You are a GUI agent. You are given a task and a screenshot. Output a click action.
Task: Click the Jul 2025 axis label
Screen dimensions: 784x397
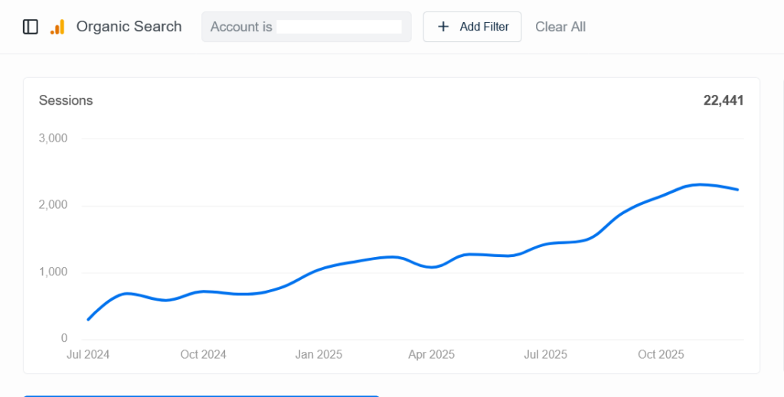(x=545, y=354)
